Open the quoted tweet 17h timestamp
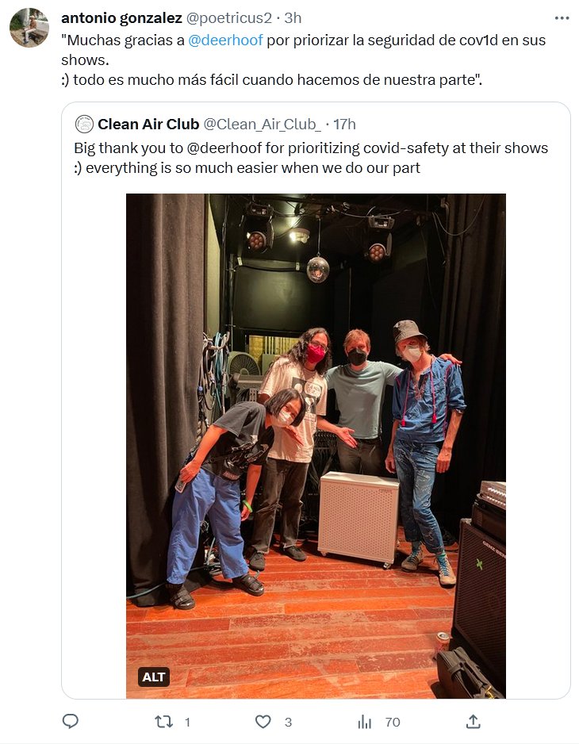Image resolution: width=579 pixels, height=744 pixels. pos(344,125)
